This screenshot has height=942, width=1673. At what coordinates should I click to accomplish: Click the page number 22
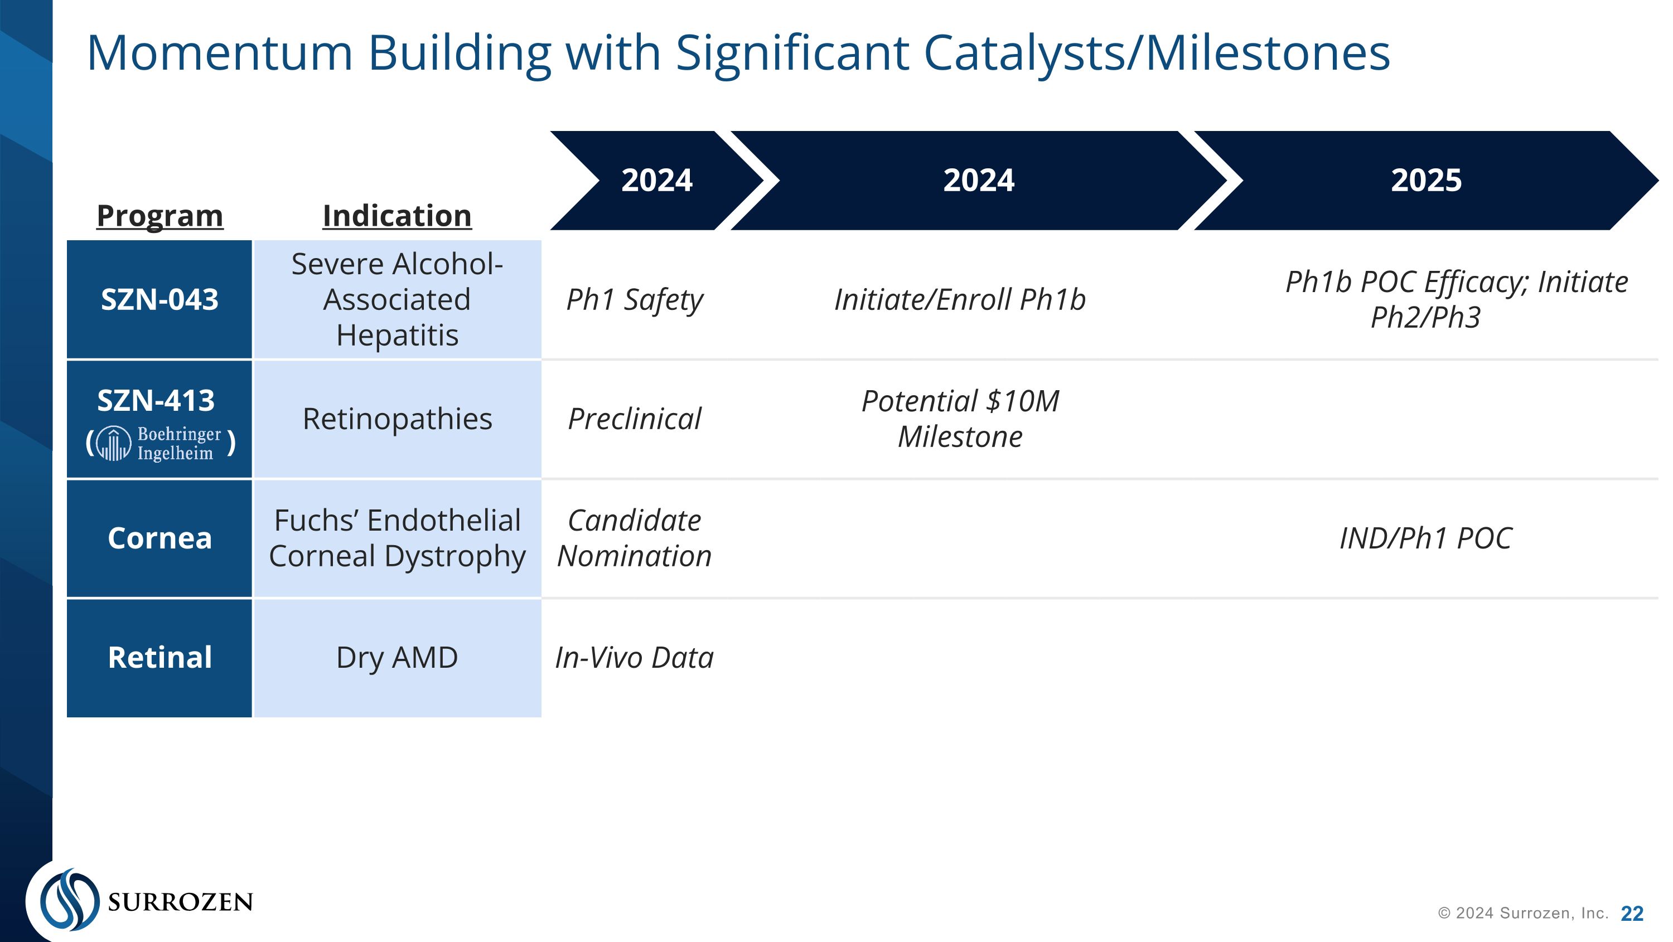[x=1632, y=914]
